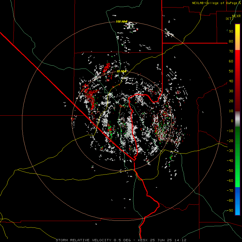
Task: Click the positive 10 velocity scale label
Action: click(x=231, y=111)
